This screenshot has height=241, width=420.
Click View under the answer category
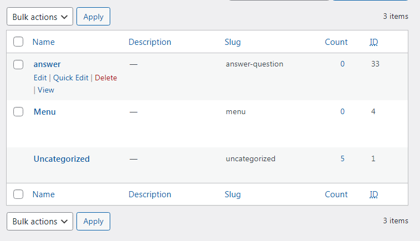pyautogui.click(x=46, y=90)
